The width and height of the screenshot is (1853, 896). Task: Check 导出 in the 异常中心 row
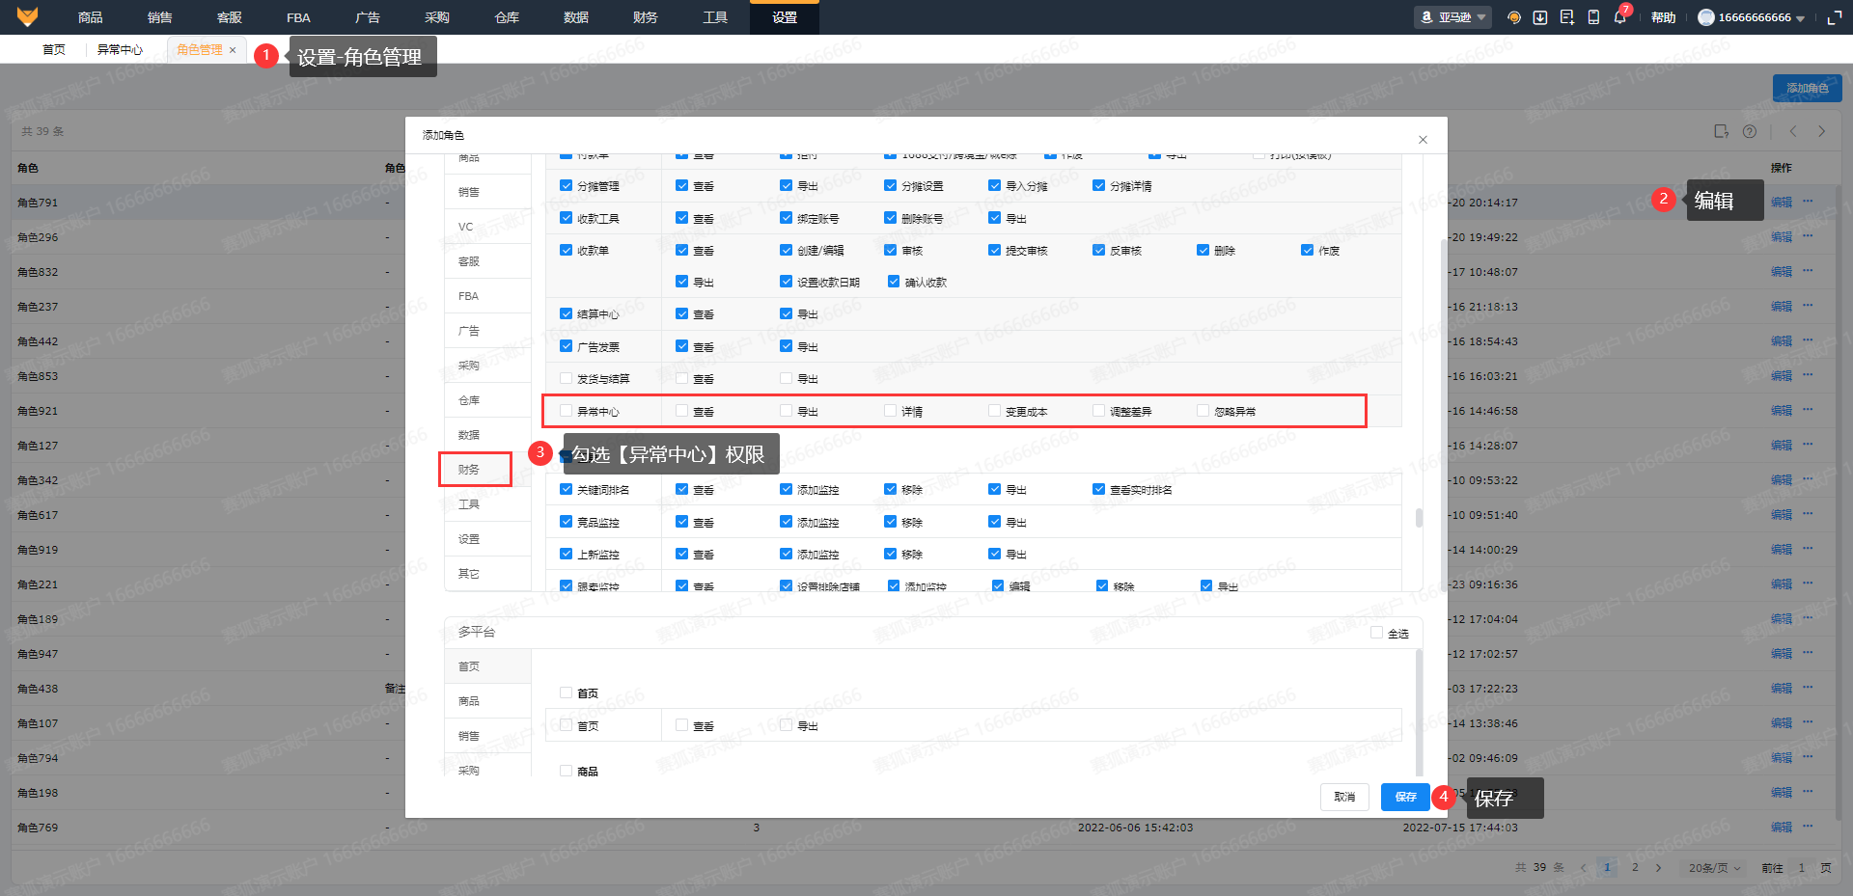(x=787, y=411)
